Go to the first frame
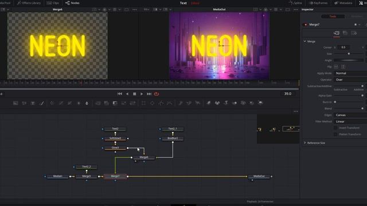 click(x=120, y=94)
